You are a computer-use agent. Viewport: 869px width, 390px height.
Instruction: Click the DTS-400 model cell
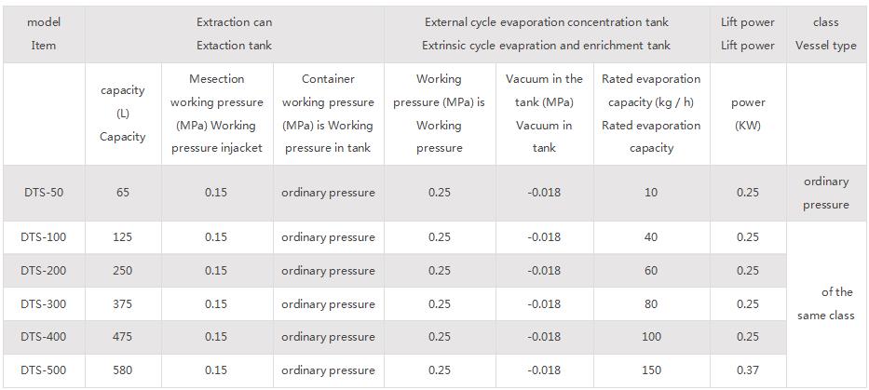[x=44, y=337]
